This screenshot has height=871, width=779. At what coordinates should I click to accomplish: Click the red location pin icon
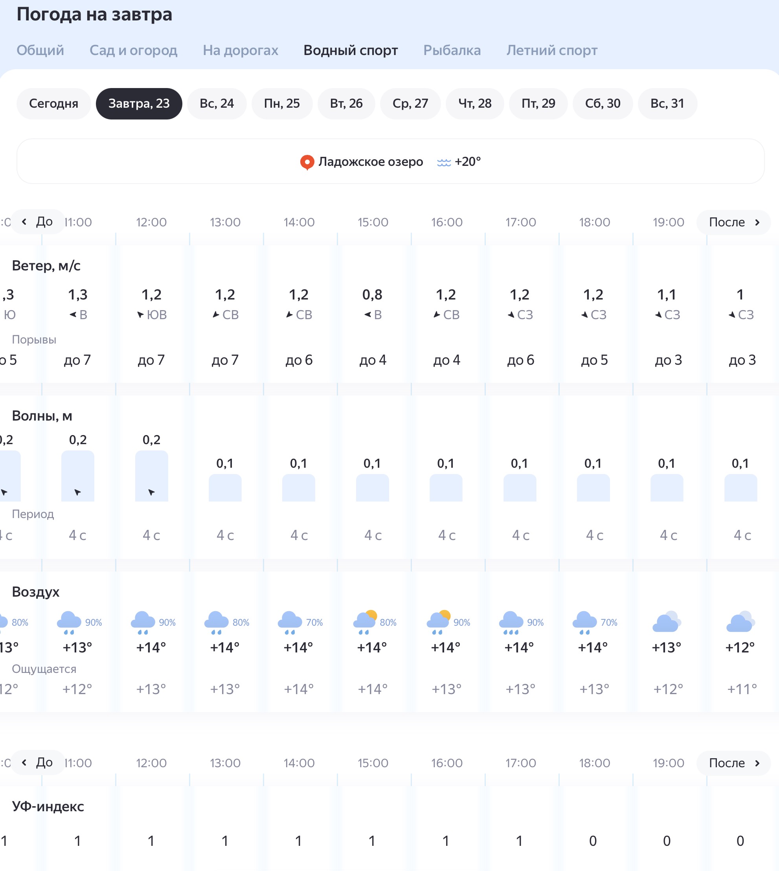[307, 162]
